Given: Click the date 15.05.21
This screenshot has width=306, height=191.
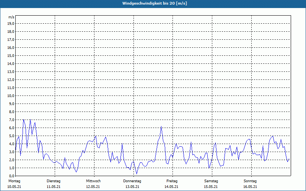Looking at the screenshot, I should pyautogui.click(x=211, y=187).
